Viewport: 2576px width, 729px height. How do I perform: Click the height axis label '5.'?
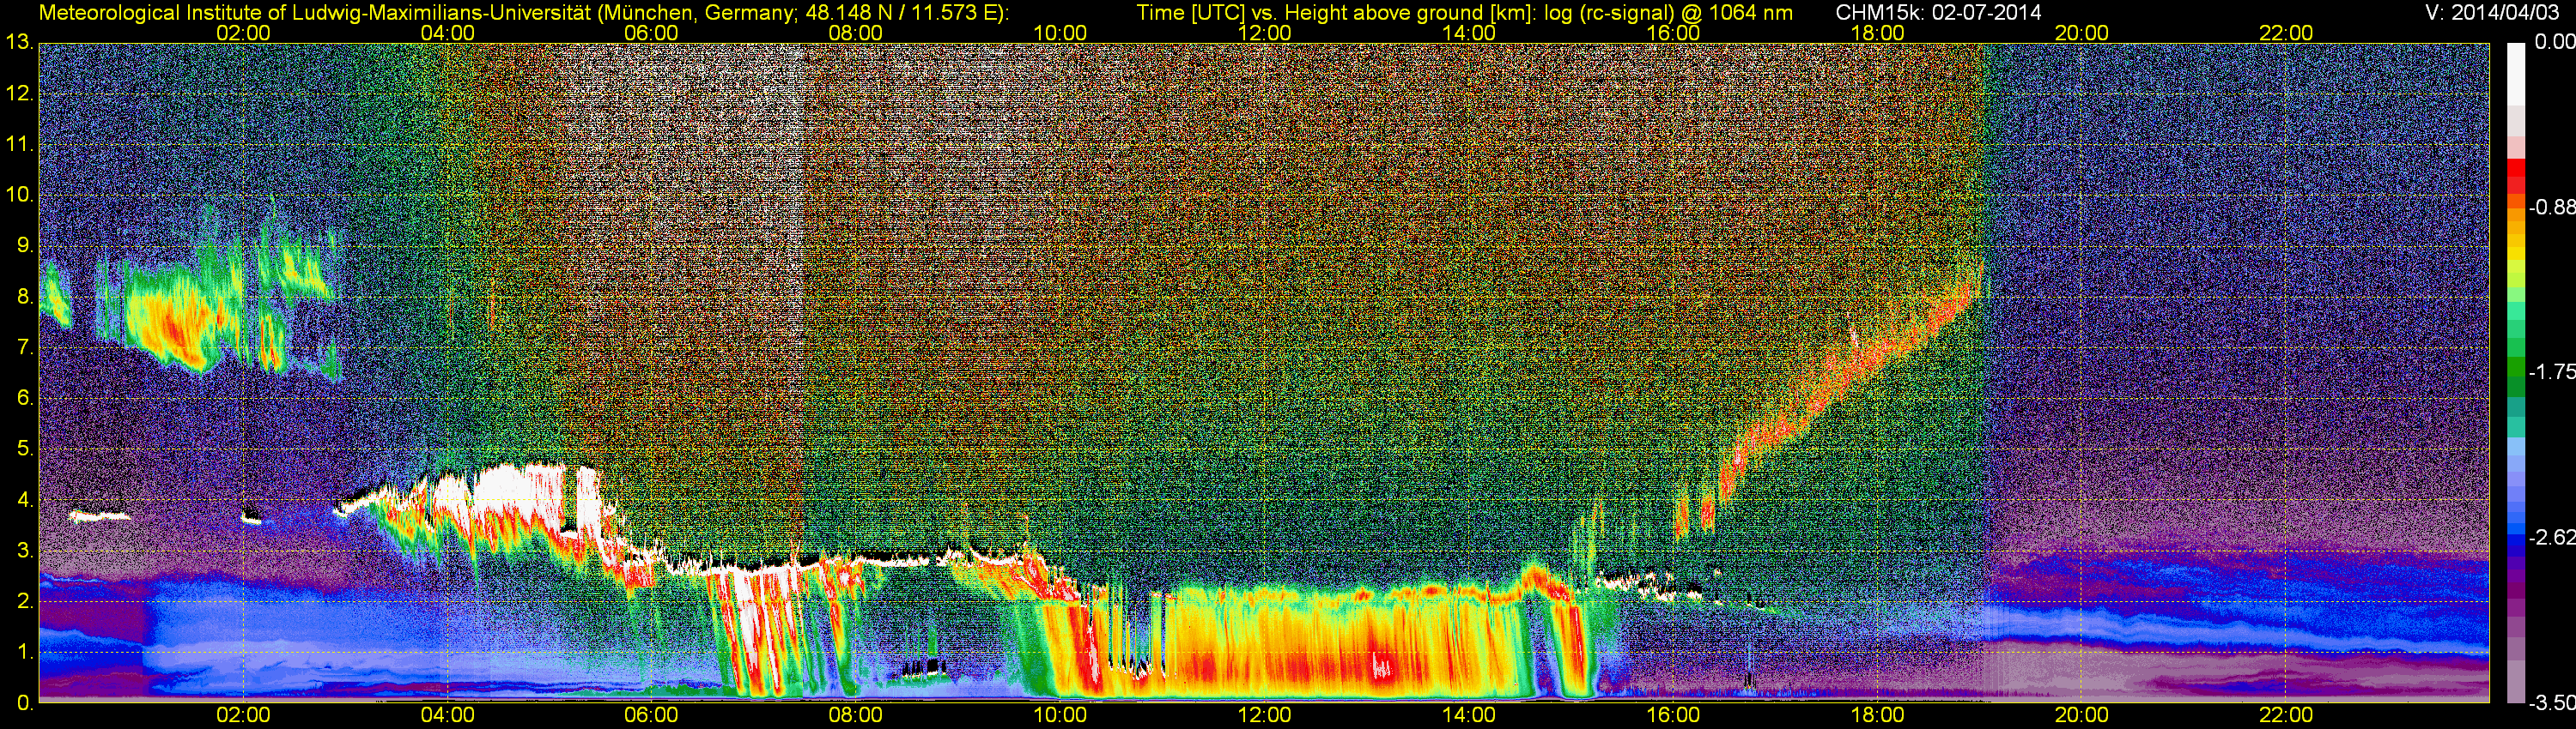[25, 449]
